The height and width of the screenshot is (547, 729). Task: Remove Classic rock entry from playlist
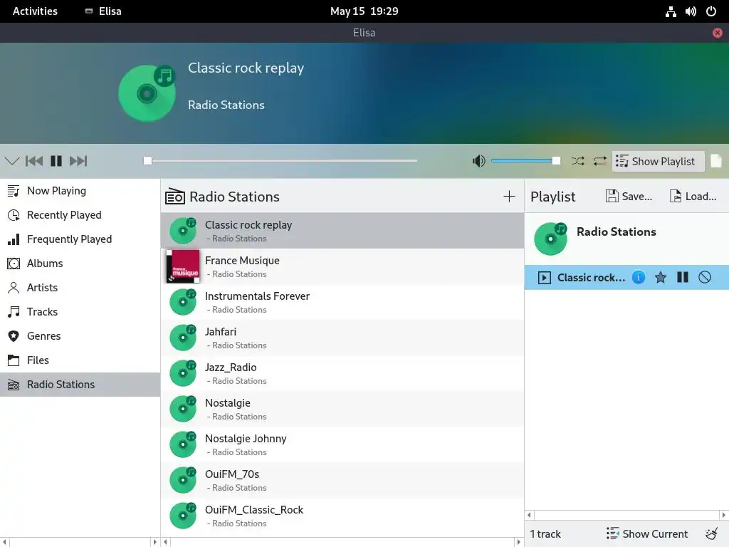click(x=705, y=277)
